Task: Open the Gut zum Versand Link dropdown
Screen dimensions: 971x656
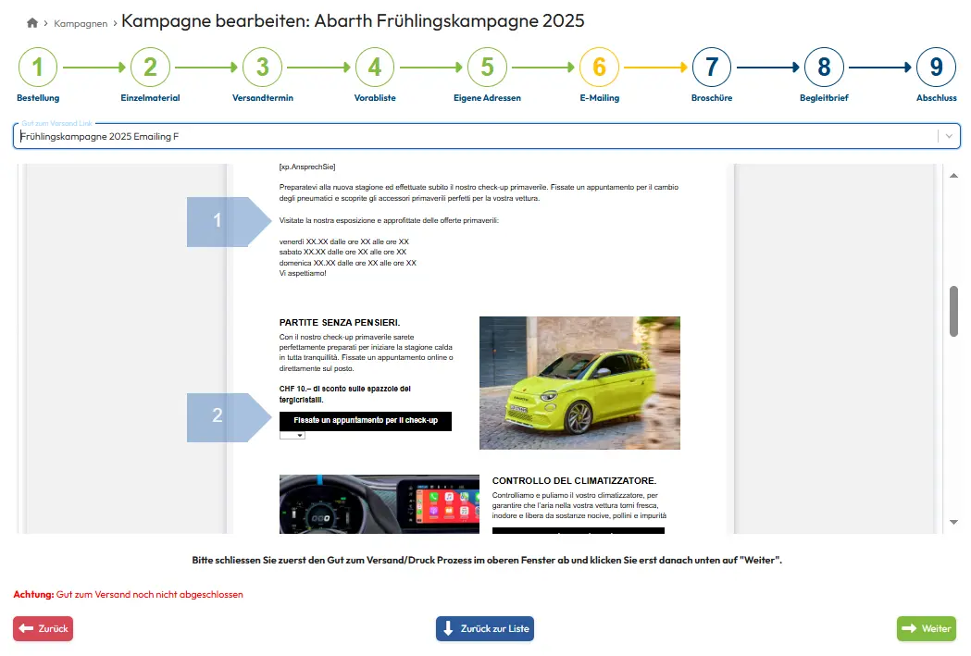Action: (x=487, y=136)
